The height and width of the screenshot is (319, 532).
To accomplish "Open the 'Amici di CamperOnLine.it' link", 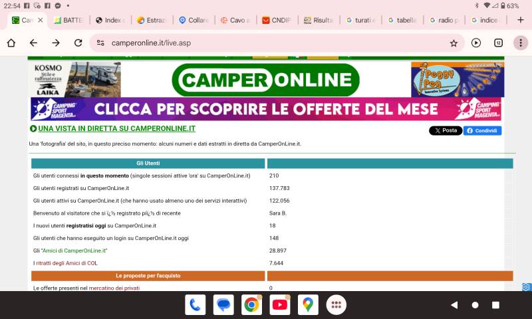I will pos(74,251).
